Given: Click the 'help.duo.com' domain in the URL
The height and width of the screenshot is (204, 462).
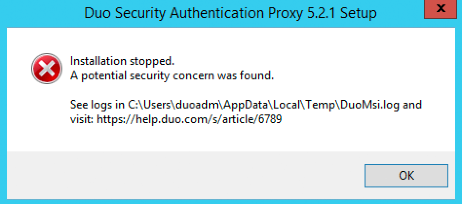Looking at the screenshot, I should [x=166, y=119].
